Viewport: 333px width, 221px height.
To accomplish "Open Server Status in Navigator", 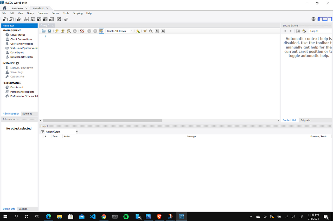I will click(x=18, y=35).
